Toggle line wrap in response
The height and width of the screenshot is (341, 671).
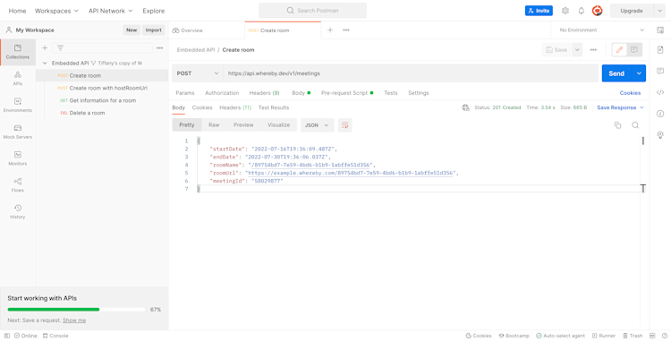[345, 125]
